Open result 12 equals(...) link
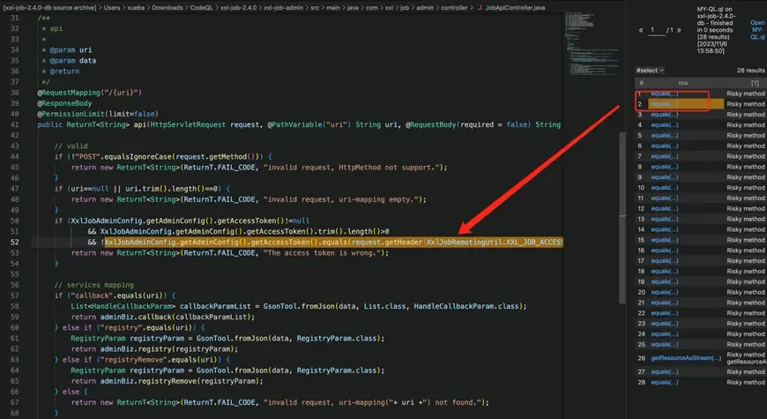The width and height of the screenshot is (767, 419). pyautogui.click(x=664, y=208)
